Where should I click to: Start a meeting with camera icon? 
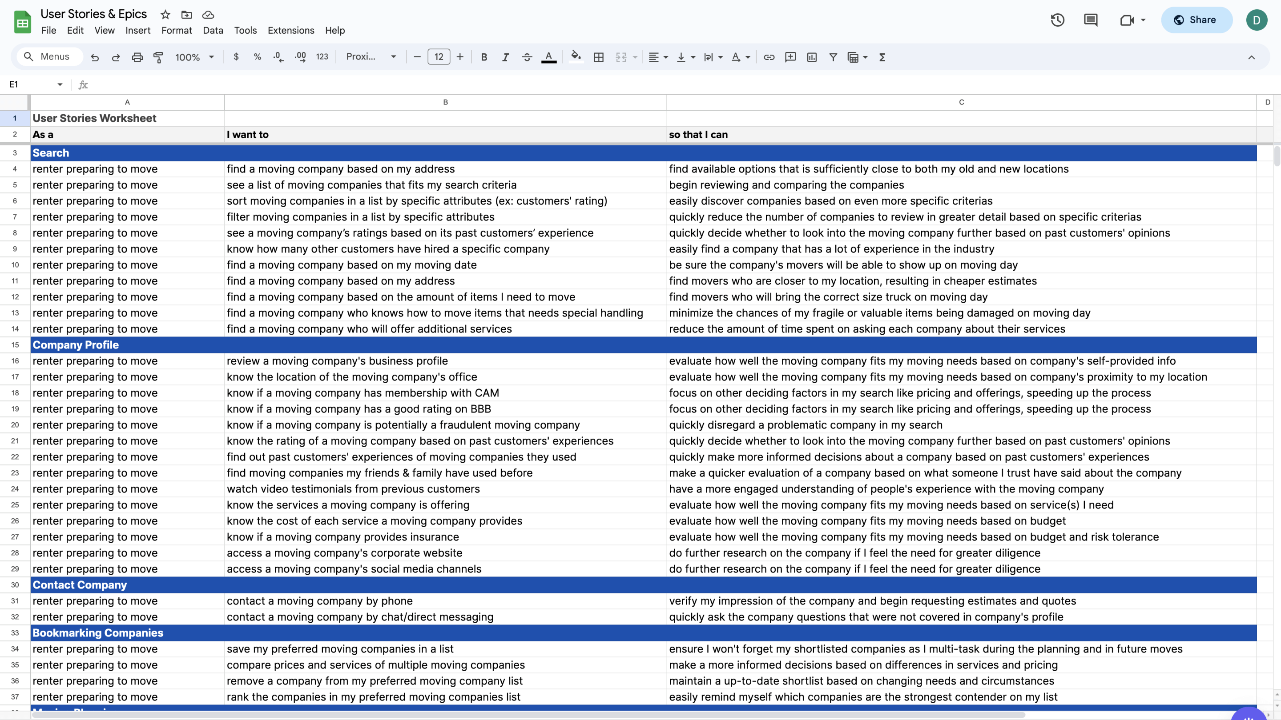click(x=1128, y=20)
